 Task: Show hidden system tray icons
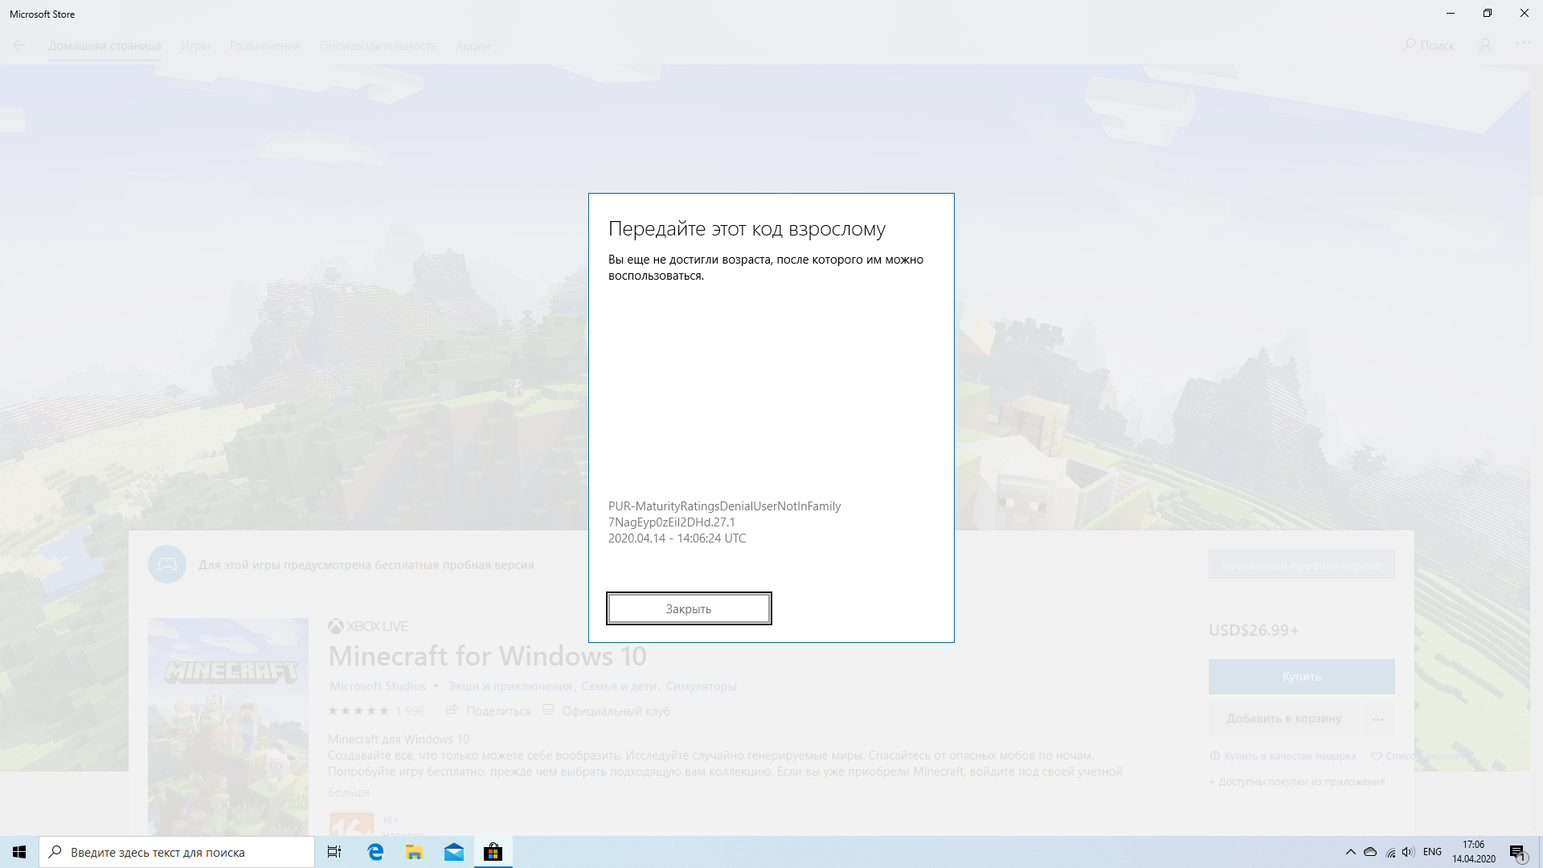coord(1351,852)
